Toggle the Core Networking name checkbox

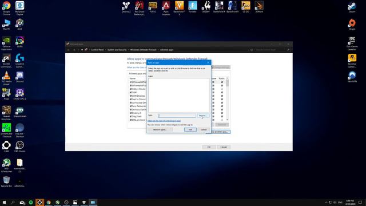[x=131, y=106]
